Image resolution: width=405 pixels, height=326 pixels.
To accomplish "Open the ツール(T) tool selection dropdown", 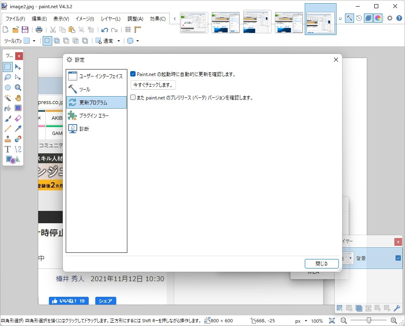I will coord(35,40).
